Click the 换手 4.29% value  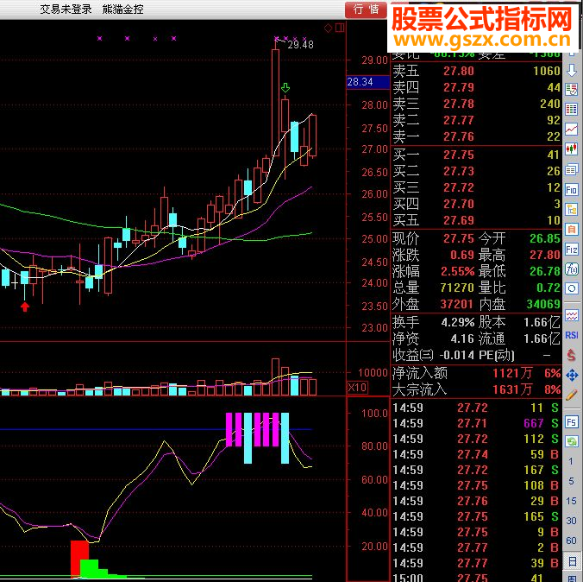point(458,322)
